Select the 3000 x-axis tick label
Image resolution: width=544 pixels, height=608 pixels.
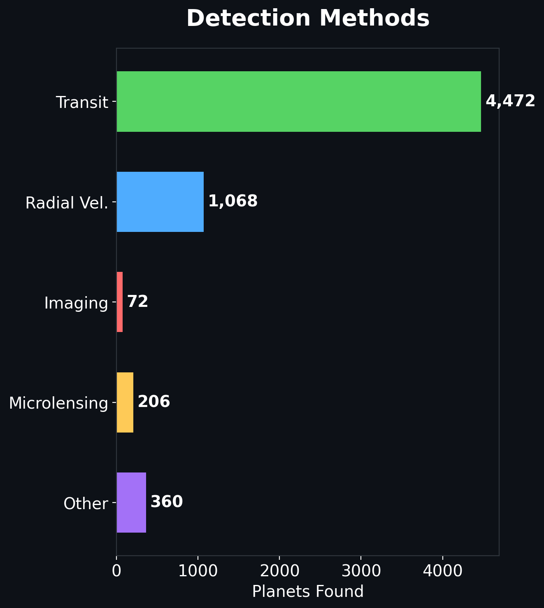(361, 571)
